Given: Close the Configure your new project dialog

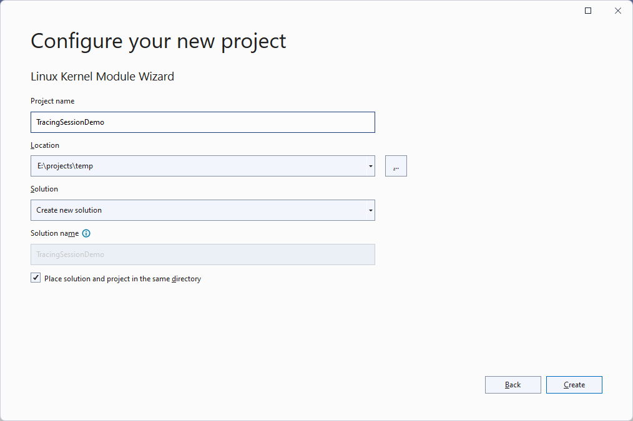Looking at the screenshot, I should 618,11.
